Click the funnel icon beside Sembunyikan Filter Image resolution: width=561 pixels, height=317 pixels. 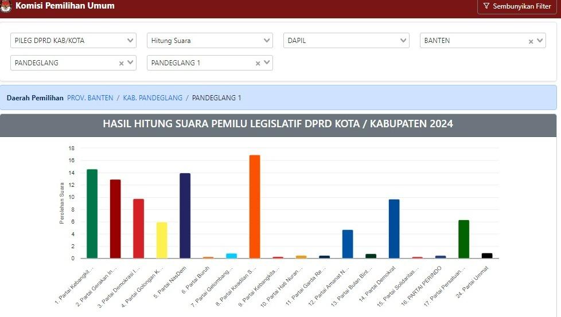point(486,6)
